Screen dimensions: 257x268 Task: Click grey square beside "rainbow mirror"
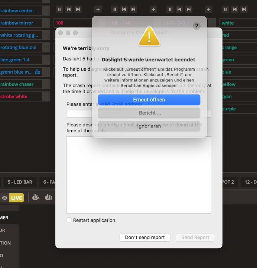click(x=46, y=23)
